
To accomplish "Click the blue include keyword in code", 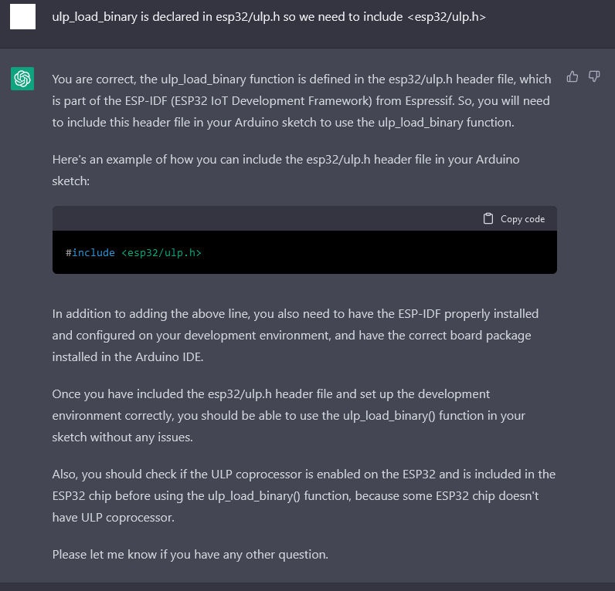I will 93,252.
